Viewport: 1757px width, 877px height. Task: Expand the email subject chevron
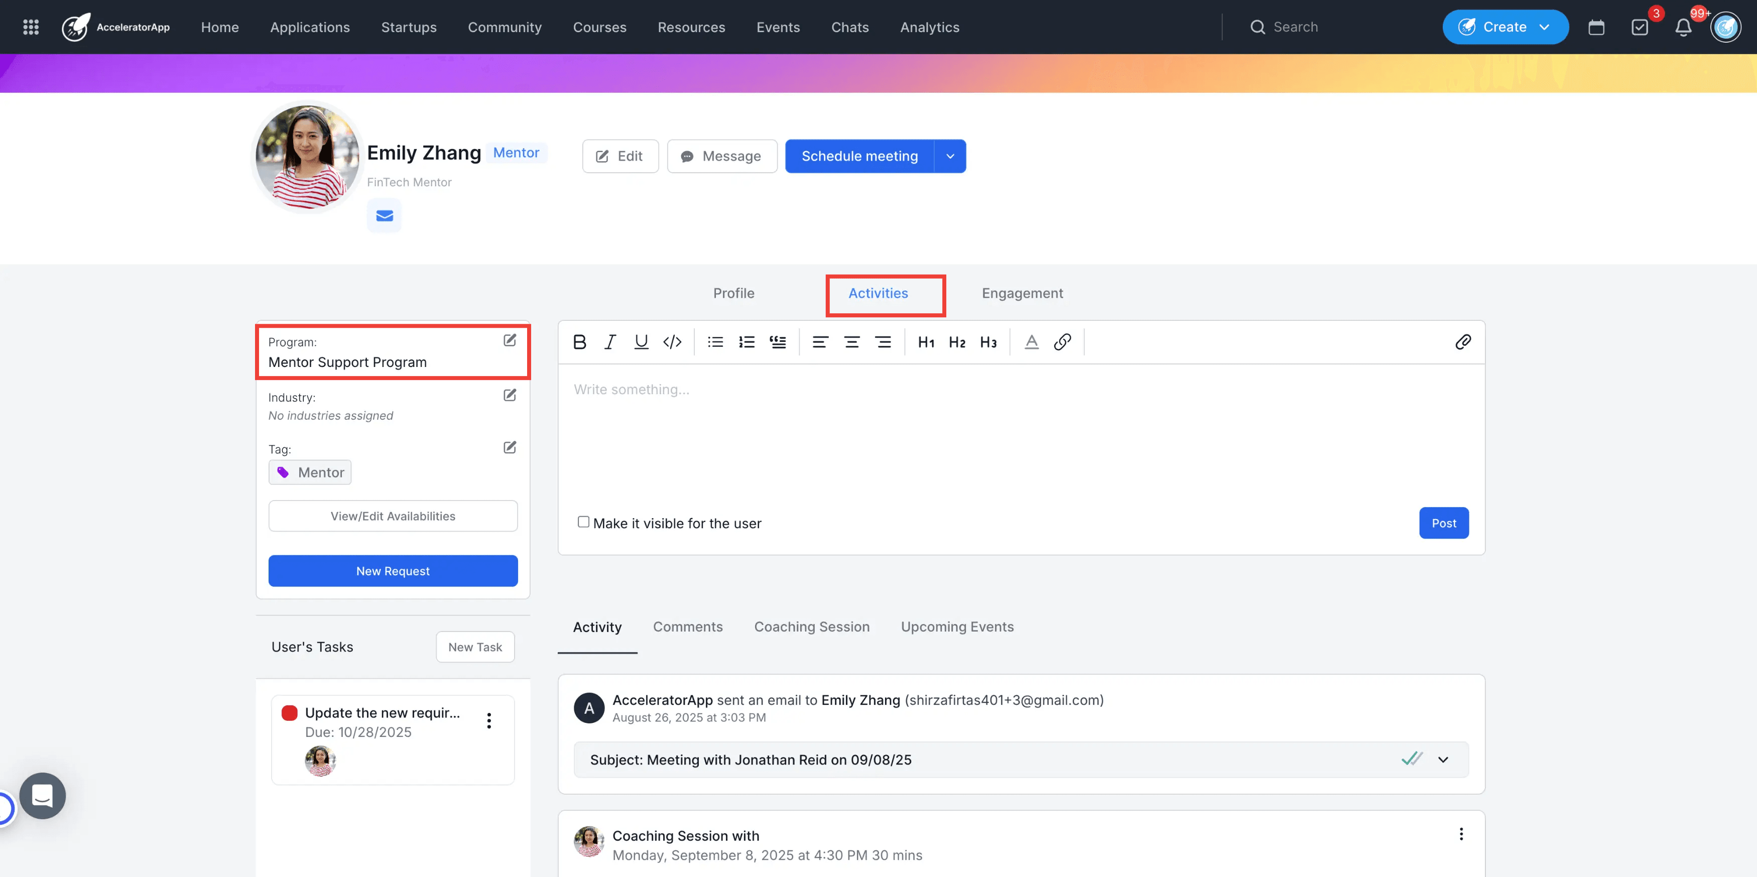pos(1443,759)
